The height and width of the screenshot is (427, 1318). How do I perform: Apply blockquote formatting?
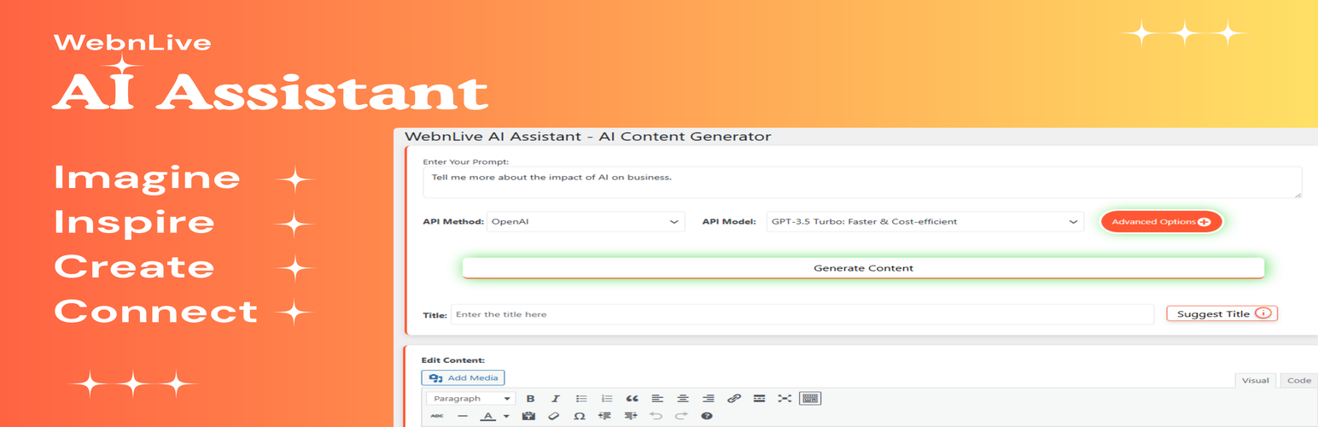click(632, 399)
